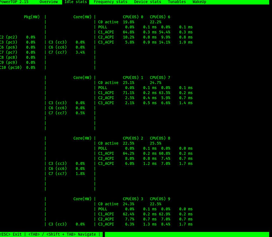Click the 2.5% C2_ACPI value
Viewport: 272px width, 237px height.
130,98
